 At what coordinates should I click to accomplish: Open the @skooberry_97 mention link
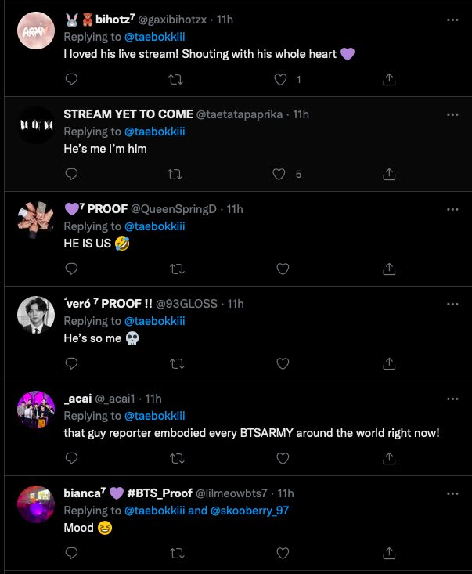[x=248, y=511]
